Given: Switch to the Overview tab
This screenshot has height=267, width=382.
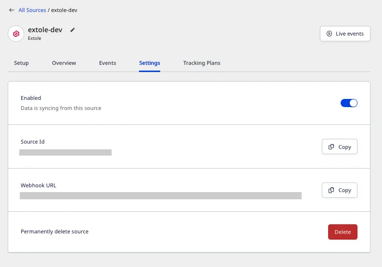Looking at the screenshot, I should tap(64, 63).
